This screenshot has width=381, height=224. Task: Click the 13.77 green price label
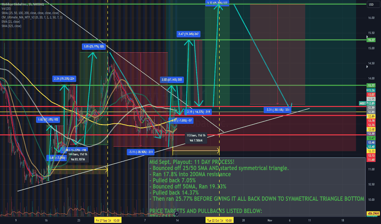point(371,86)
